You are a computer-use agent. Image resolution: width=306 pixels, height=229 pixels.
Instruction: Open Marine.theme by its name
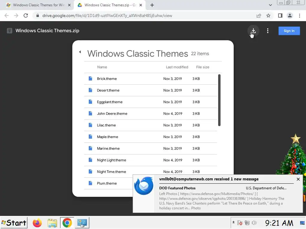[108, 148]
